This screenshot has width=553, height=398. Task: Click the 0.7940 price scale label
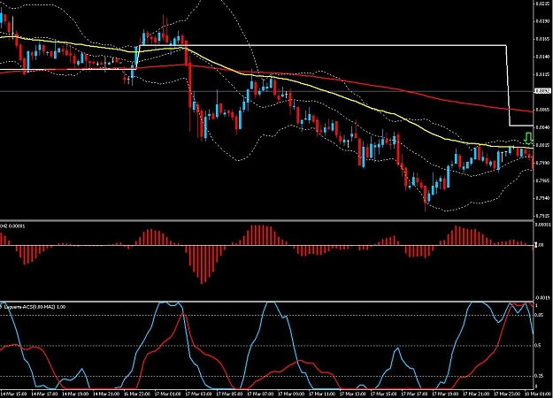point(543,198)
